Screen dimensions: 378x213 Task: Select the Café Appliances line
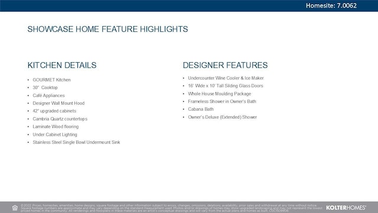click(x=48, y=95)
